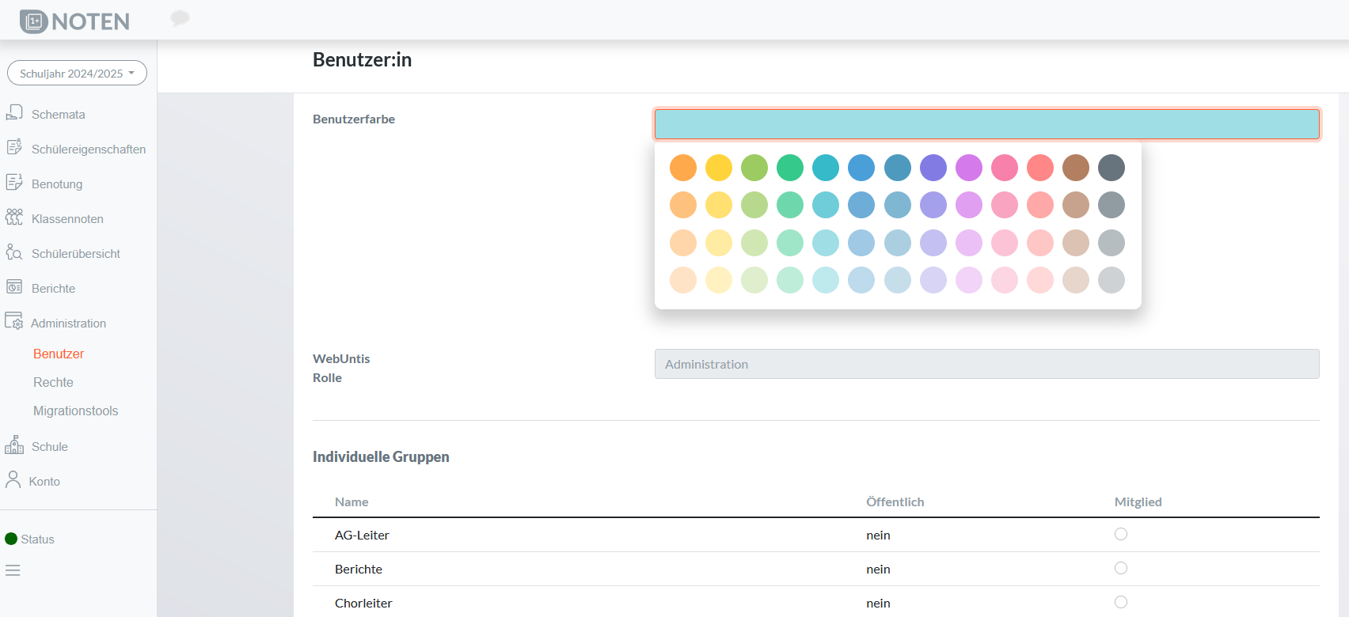
Task: Open Schülereigenschaften via its sidebar icon
Action: (x=14, y=148)
